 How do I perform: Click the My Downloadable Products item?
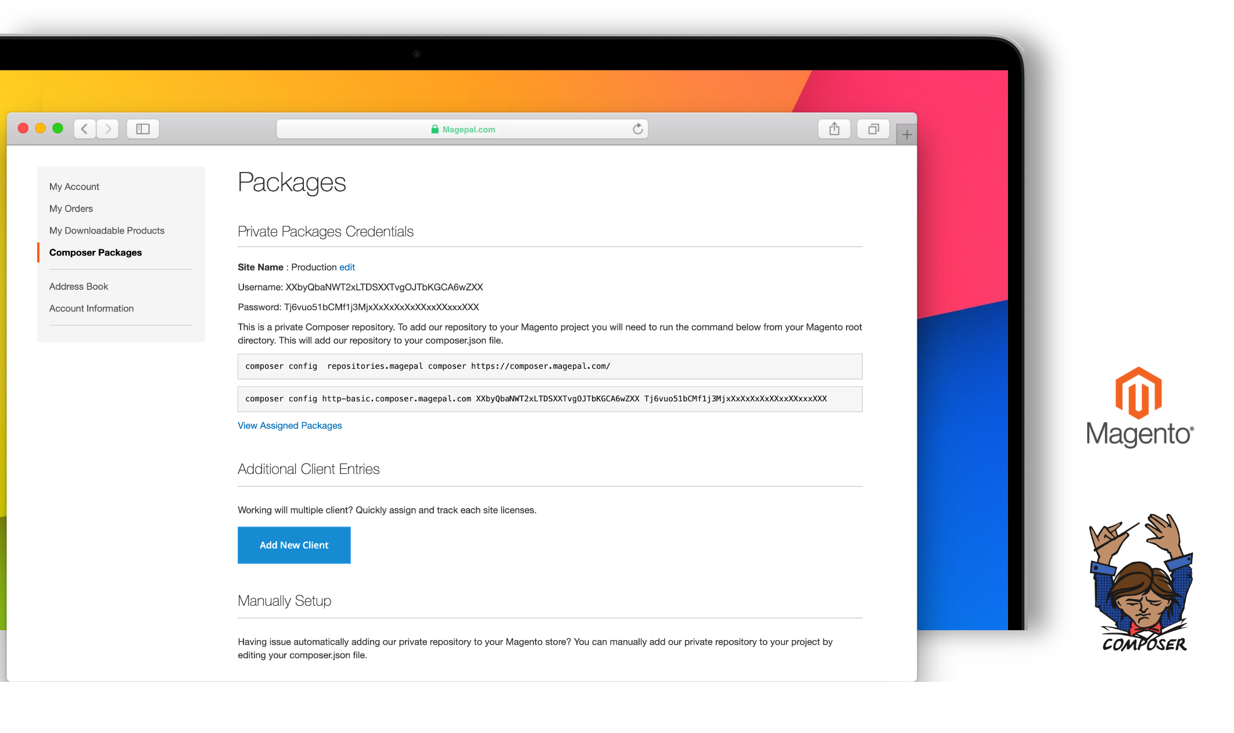coord(106,231)
